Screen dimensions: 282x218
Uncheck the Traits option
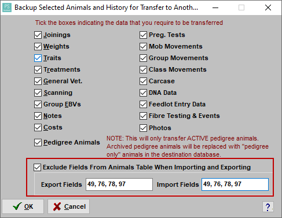point(38,58)
